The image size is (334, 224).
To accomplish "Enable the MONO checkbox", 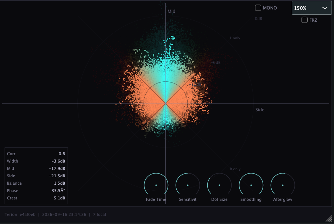I will [258, 8].
